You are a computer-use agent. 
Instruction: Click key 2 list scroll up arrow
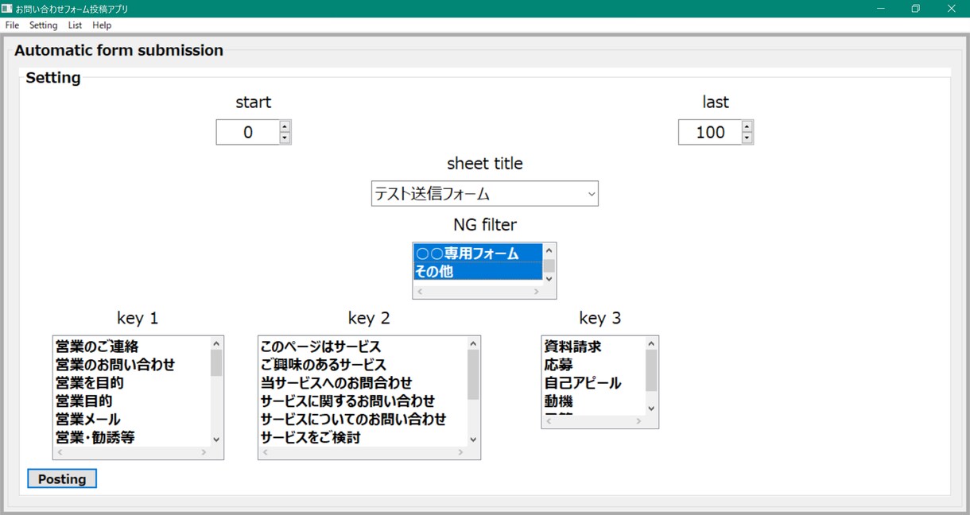(473, 343)
